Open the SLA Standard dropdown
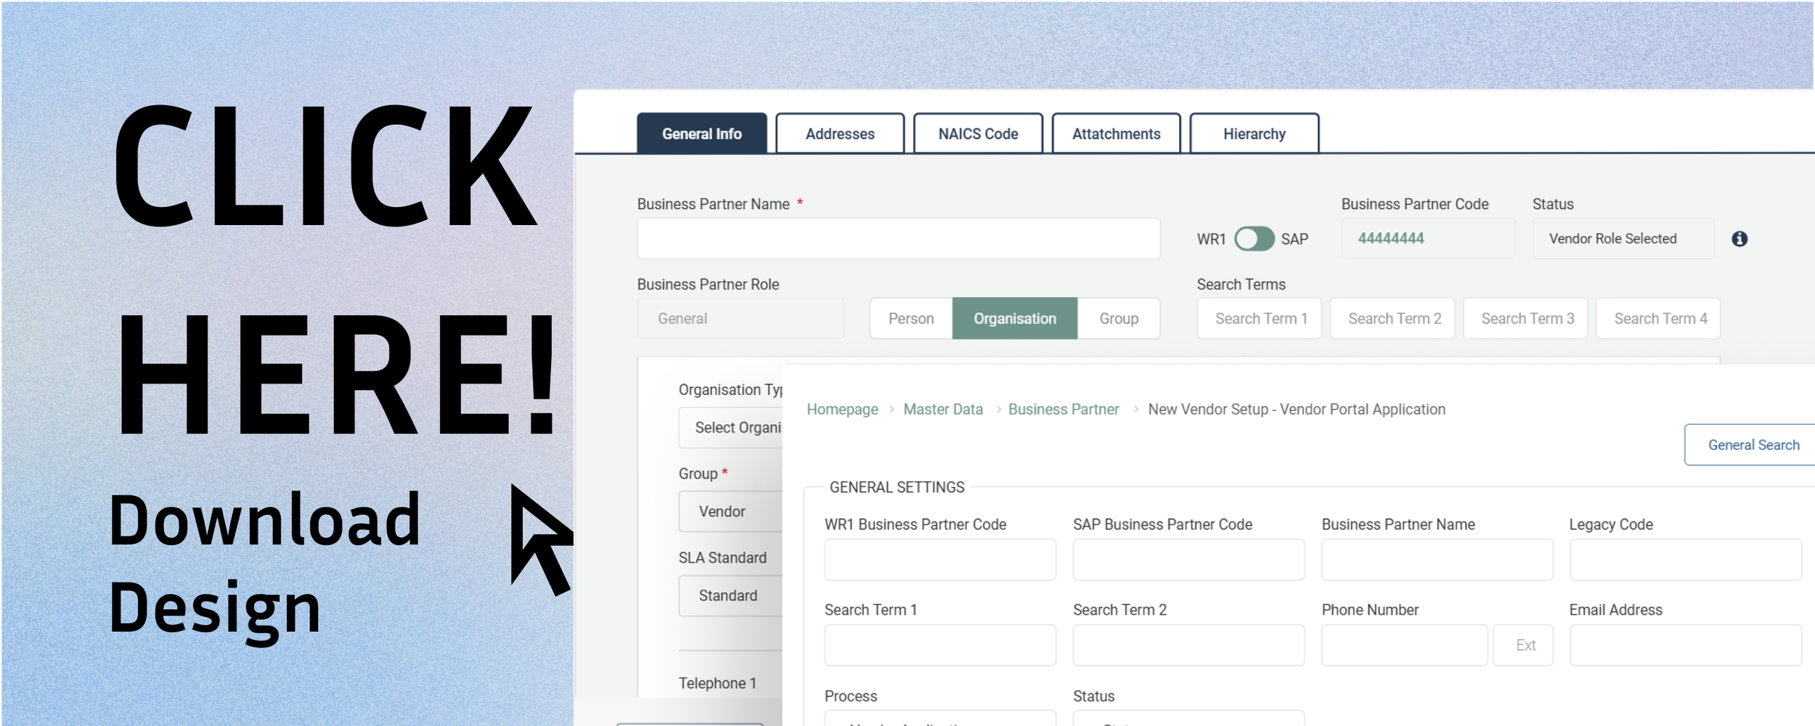Image resolution: width=1815 pixels, height=726 pixels. 730,596
